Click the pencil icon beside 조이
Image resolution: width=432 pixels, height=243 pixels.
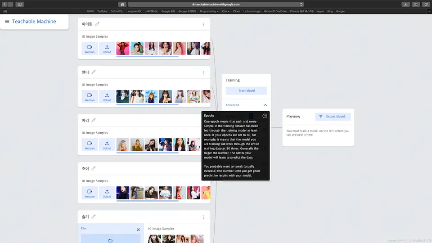(94, 168)
